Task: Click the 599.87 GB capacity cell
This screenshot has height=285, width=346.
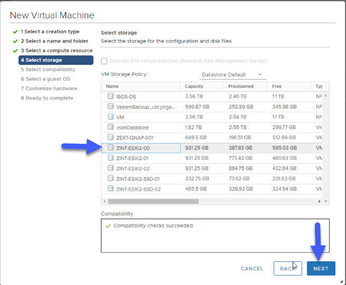Action: tap(197, 107)
